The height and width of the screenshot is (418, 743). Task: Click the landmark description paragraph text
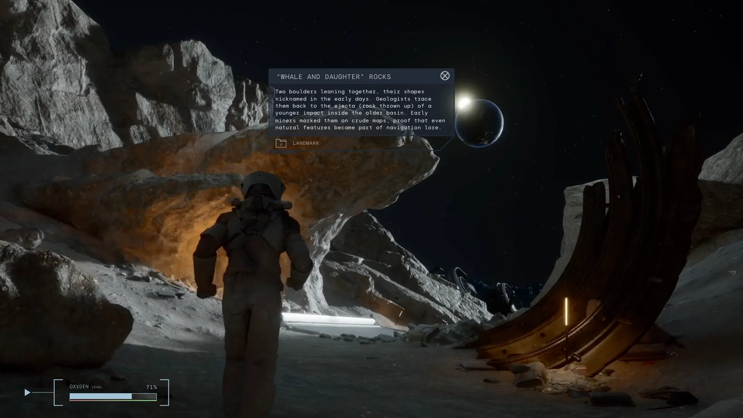click(x=360, y=110)
